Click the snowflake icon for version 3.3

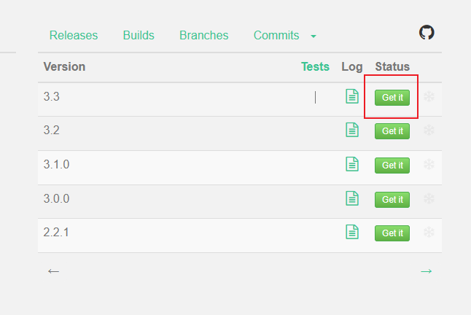tap(429, 96)
